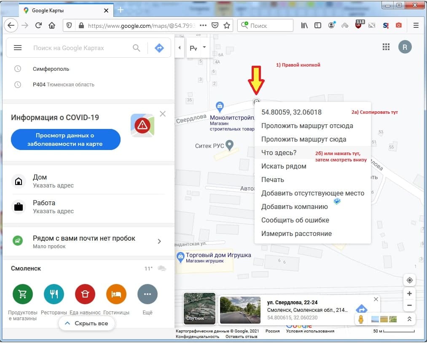Choose Проложить маршрут отсюда
Viewport: 427px width, 343px height.
[x=313, y=126]
